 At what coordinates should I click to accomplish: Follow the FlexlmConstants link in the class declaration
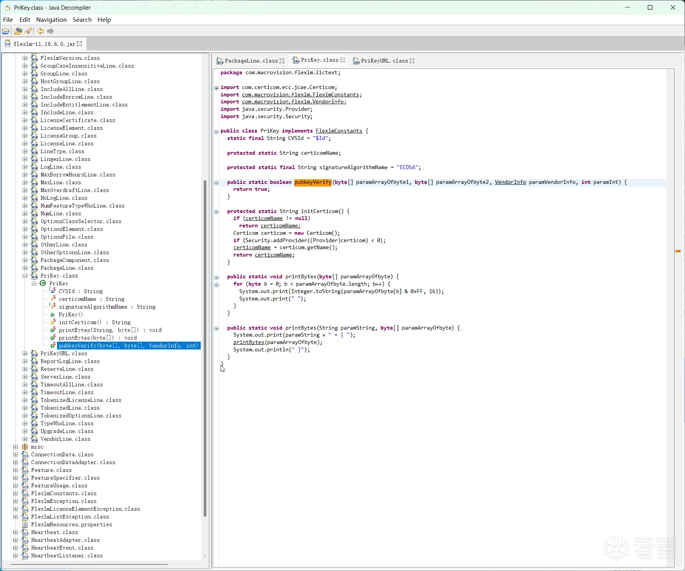339,131
